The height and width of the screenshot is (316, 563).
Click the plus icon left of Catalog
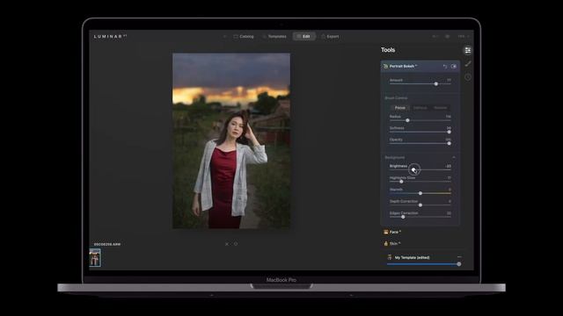point(225,37)
